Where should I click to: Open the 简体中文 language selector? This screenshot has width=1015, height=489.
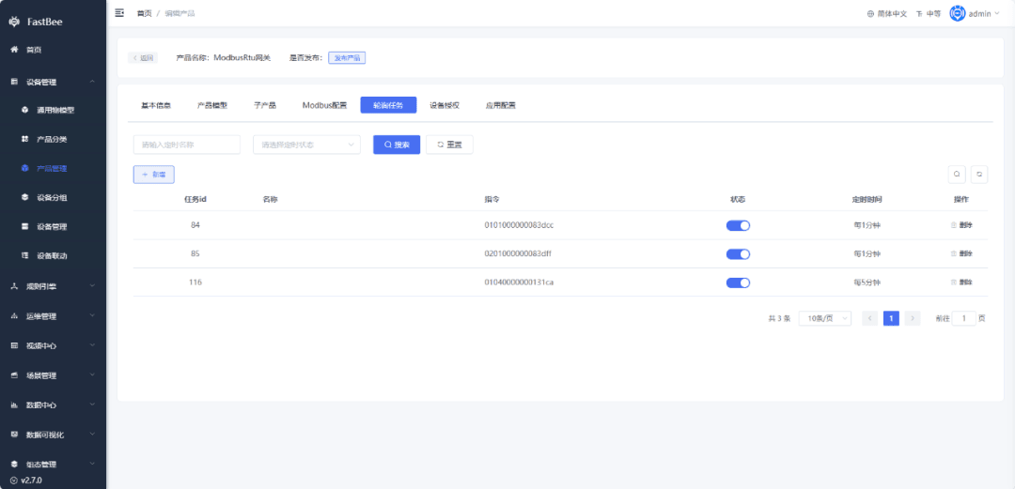click(x=887, y=13)
